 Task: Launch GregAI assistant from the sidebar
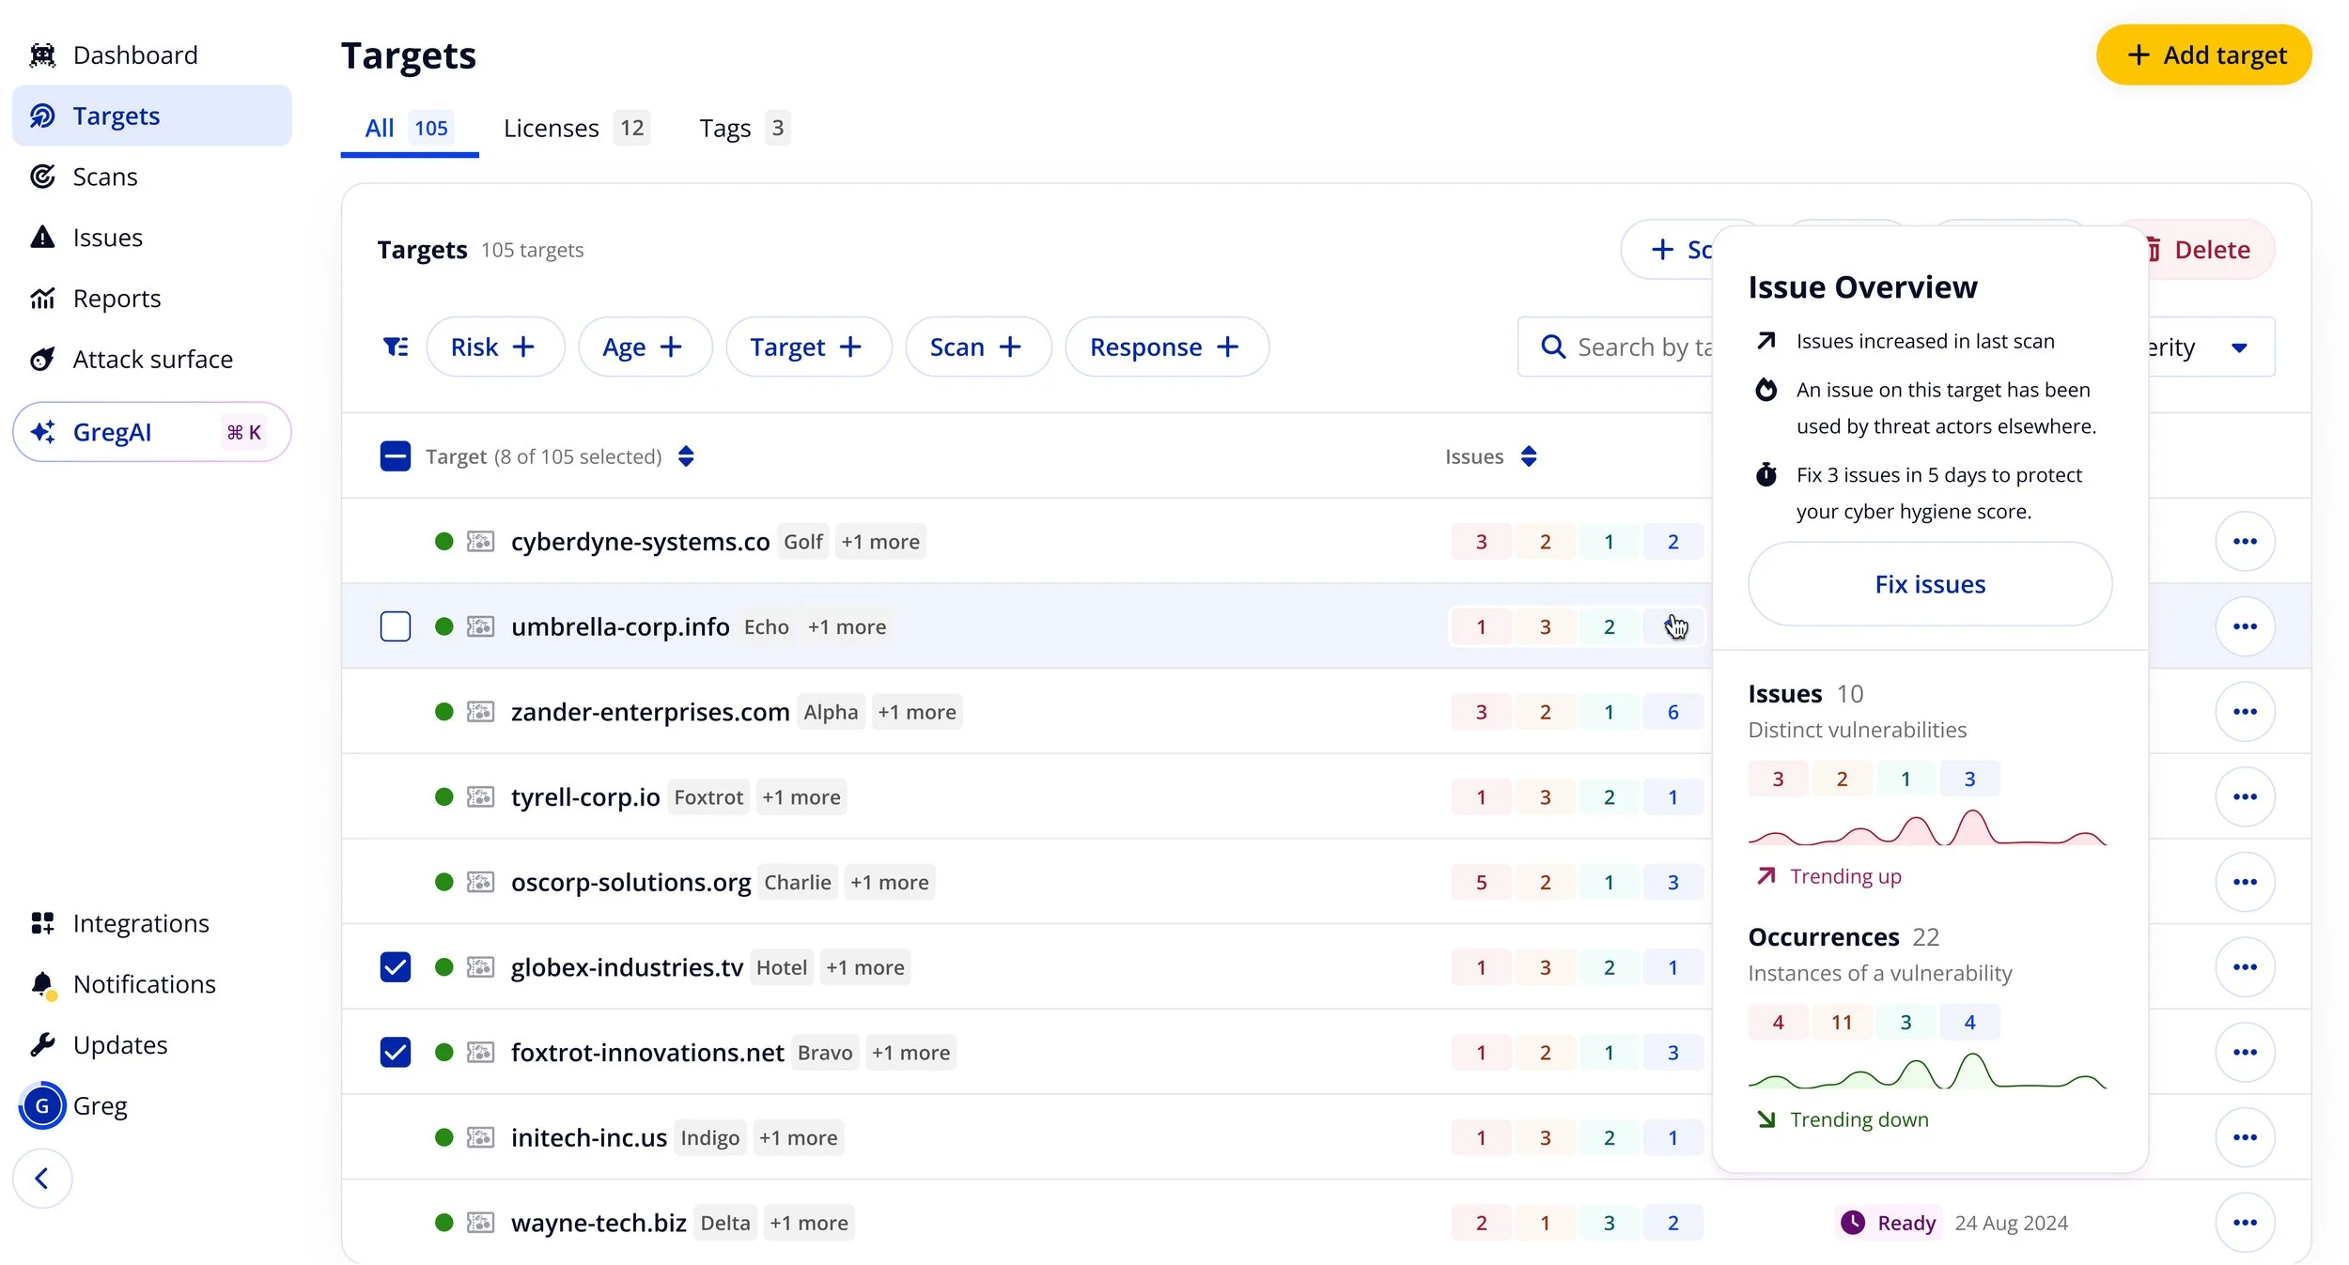[112, 431]
